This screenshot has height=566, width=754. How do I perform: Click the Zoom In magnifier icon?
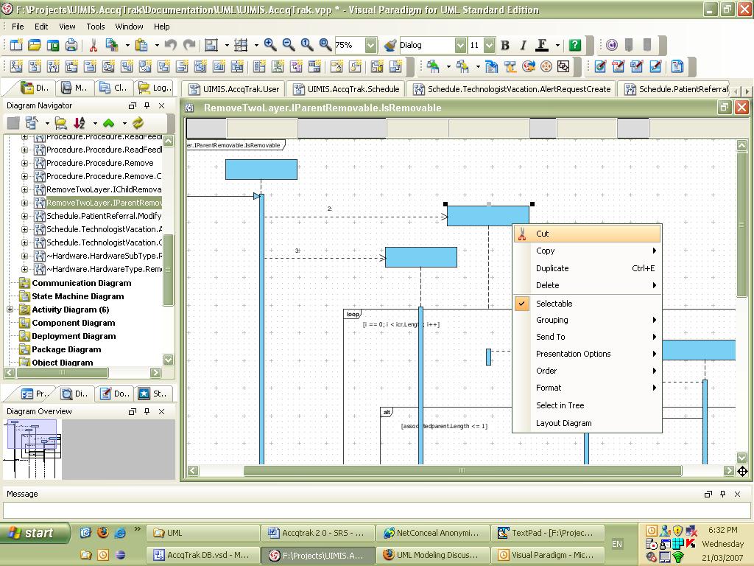coord(270,45)
